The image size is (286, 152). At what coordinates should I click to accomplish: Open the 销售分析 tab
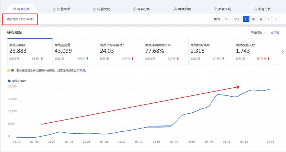21,9
